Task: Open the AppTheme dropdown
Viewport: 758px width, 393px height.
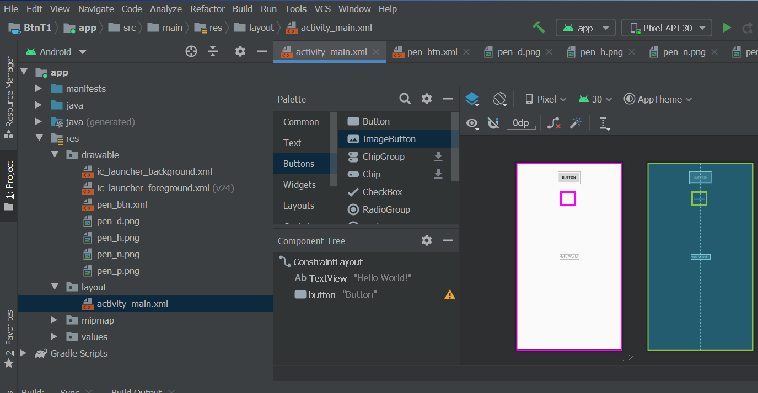Action: 657,99
